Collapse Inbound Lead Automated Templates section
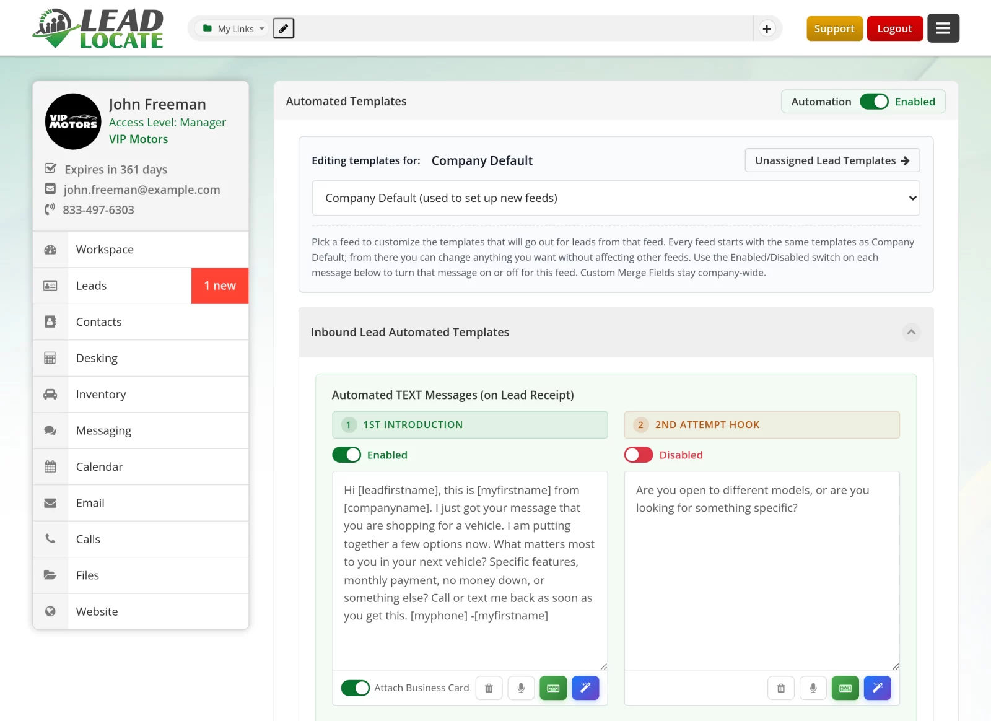Screen dimensions: 991x721 point(911,332)
